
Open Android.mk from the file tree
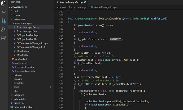[x=21, y=59]
